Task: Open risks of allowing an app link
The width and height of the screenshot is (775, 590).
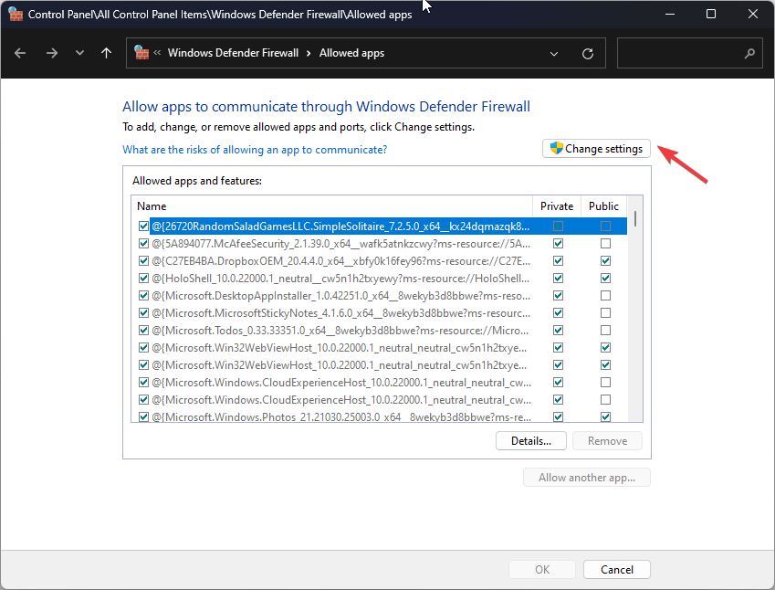Action: (255, 150)
